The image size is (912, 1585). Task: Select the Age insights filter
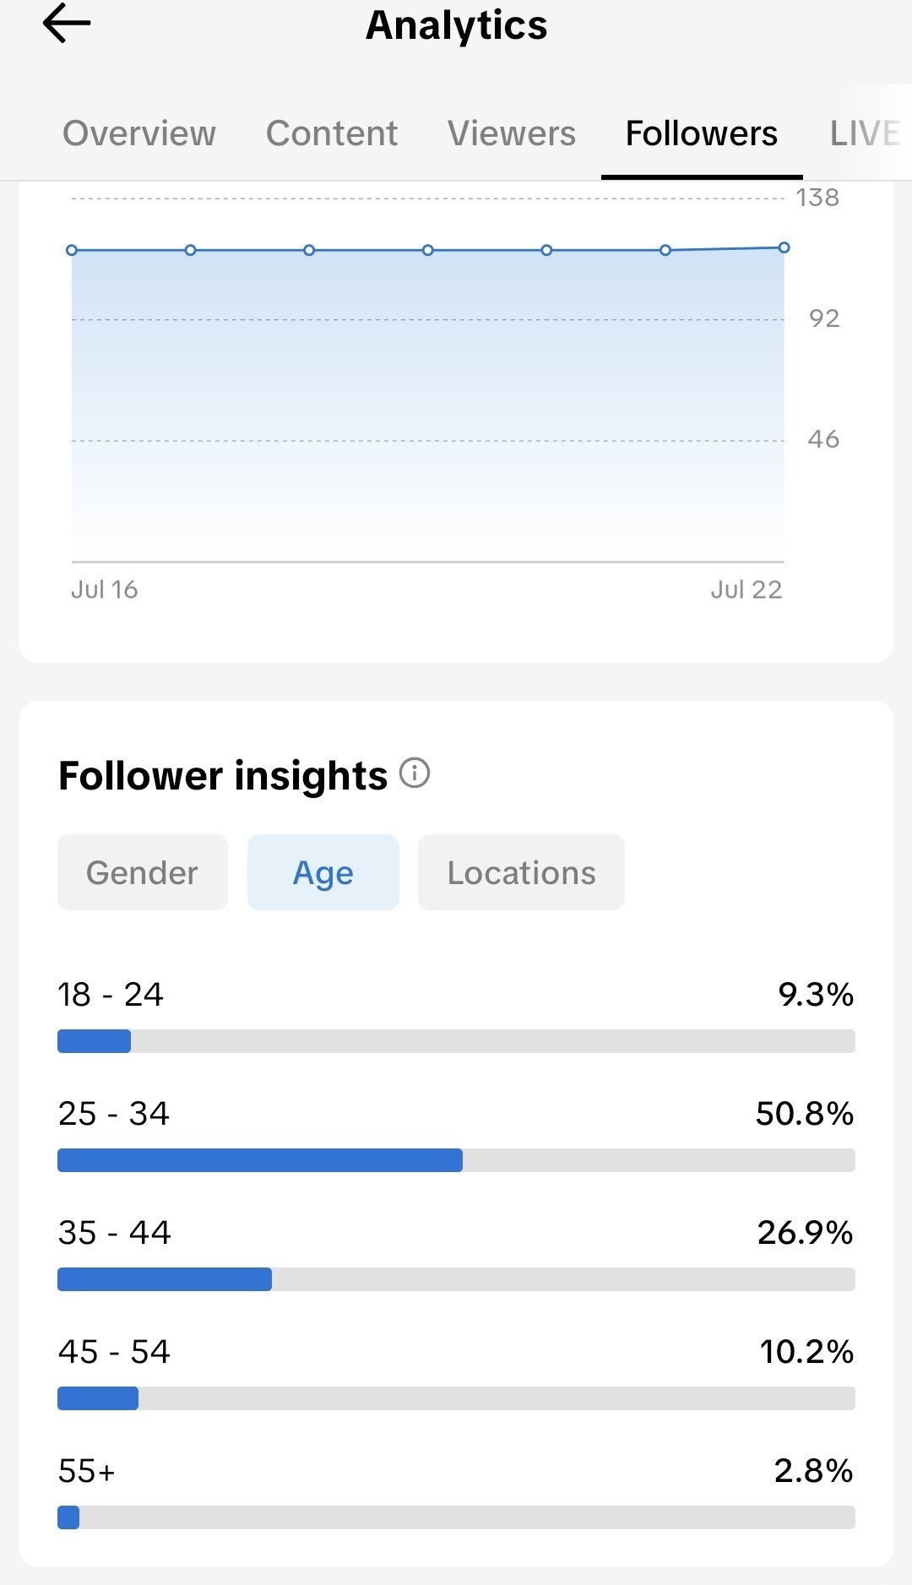click(x=323, y=872)
